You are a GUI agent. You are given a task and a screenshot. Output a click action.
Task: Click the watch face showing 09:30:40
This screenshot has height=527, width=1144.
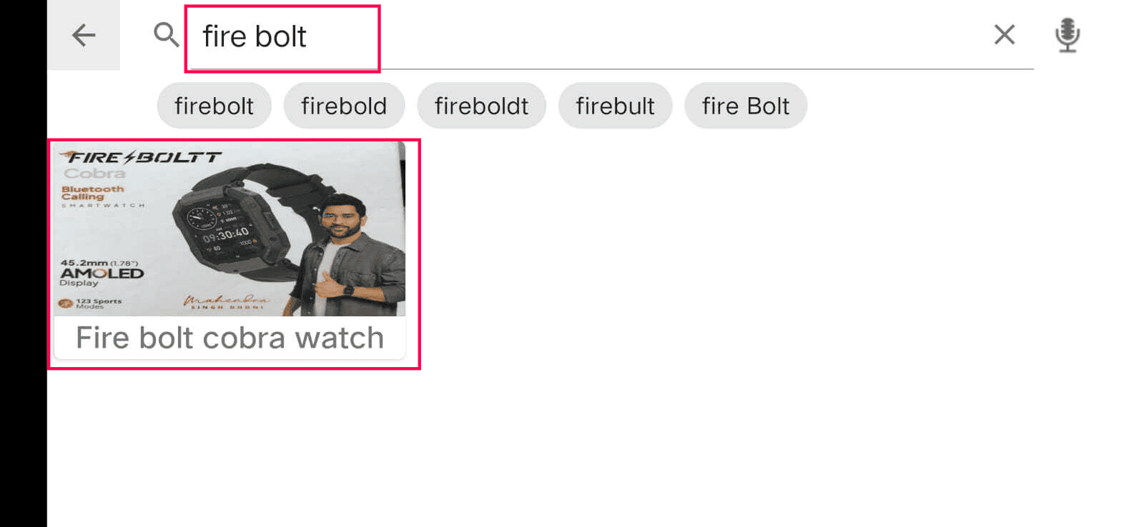click(226, 230)
